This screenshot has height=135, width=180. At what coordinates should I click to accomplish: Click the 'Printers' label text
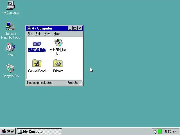[58, 71]
